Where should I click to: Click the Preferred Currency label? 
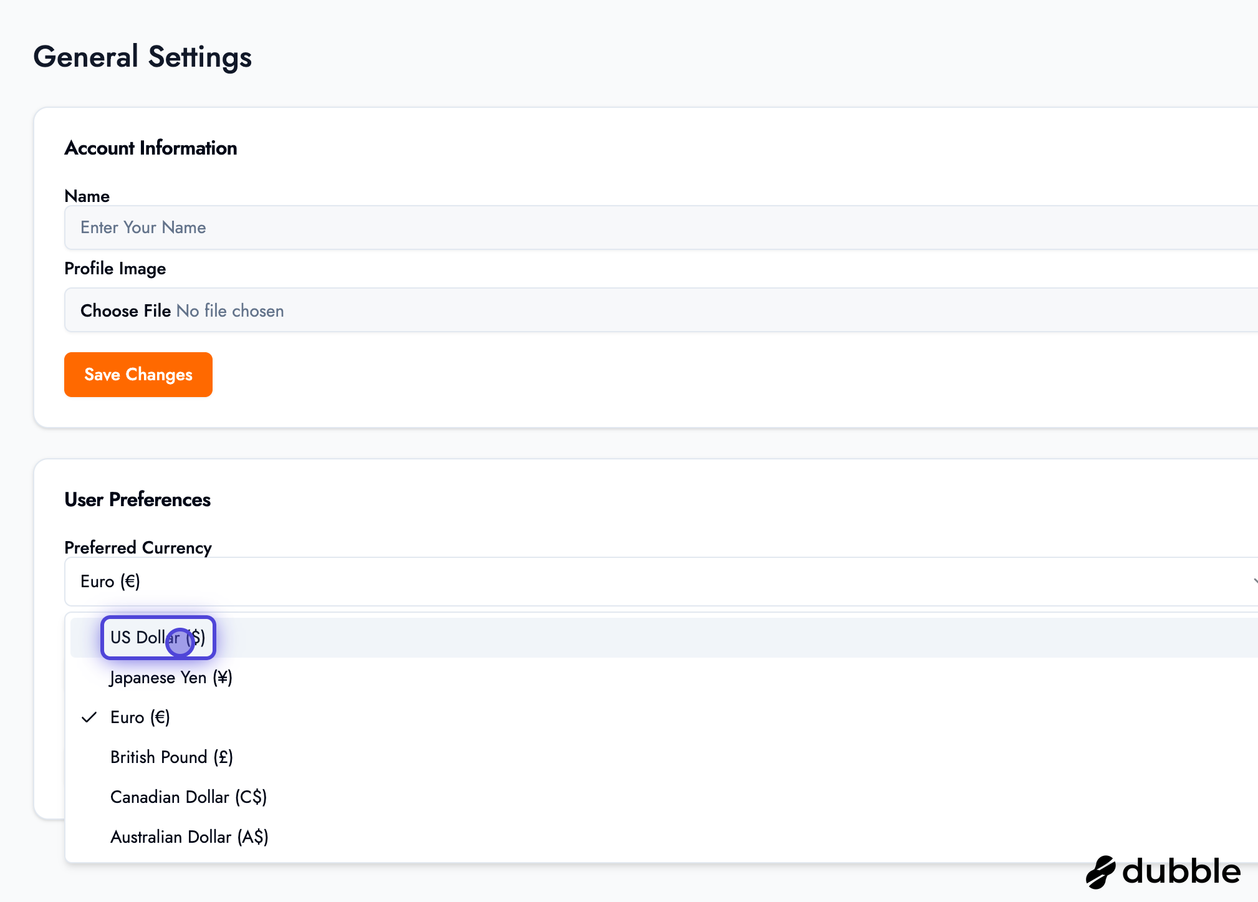click(138, 547)
